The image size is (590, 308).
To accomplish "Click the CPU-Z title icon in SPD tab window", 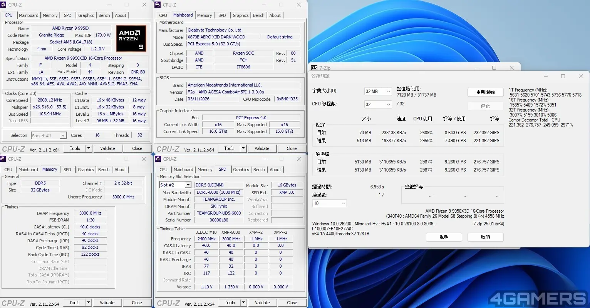I will (x=158, y=159).
